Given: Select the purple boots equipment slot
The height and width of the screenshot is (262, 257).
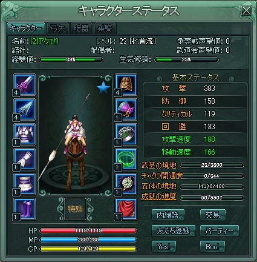Looking at the screenshot, I should [24, 209].
